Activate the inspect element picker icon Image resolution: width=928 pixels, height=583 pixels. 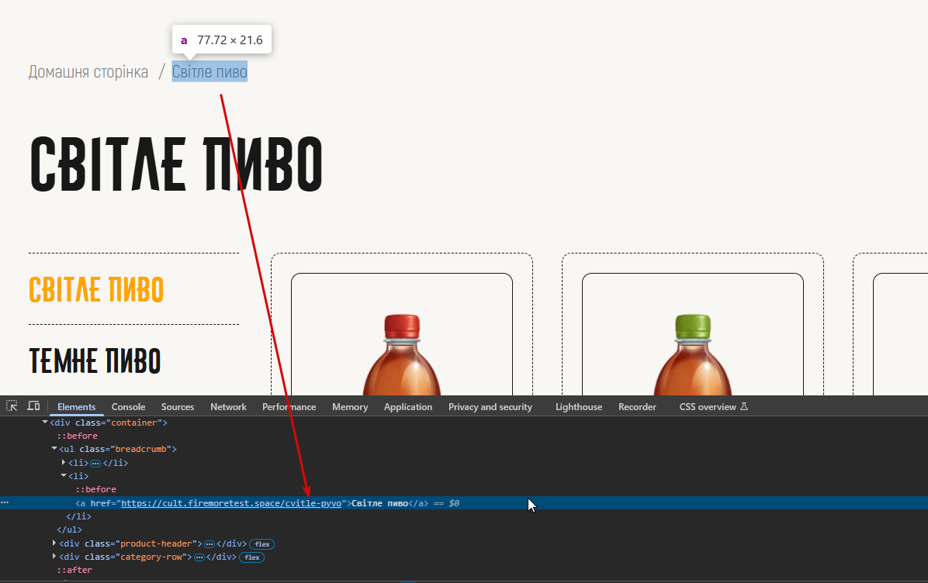tap(12, 406)
